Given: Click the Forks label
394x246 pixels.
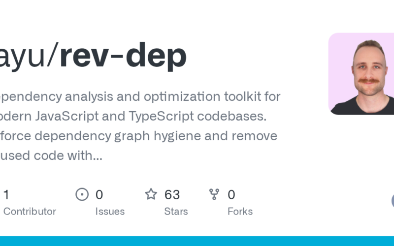Looking at the screenshot, I should [x=240, y=212].
